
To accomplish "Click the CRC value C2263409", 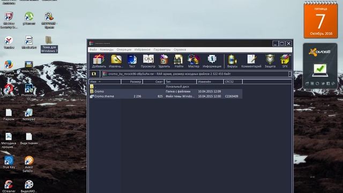I will pyautogui.click(x=232, y=96).
